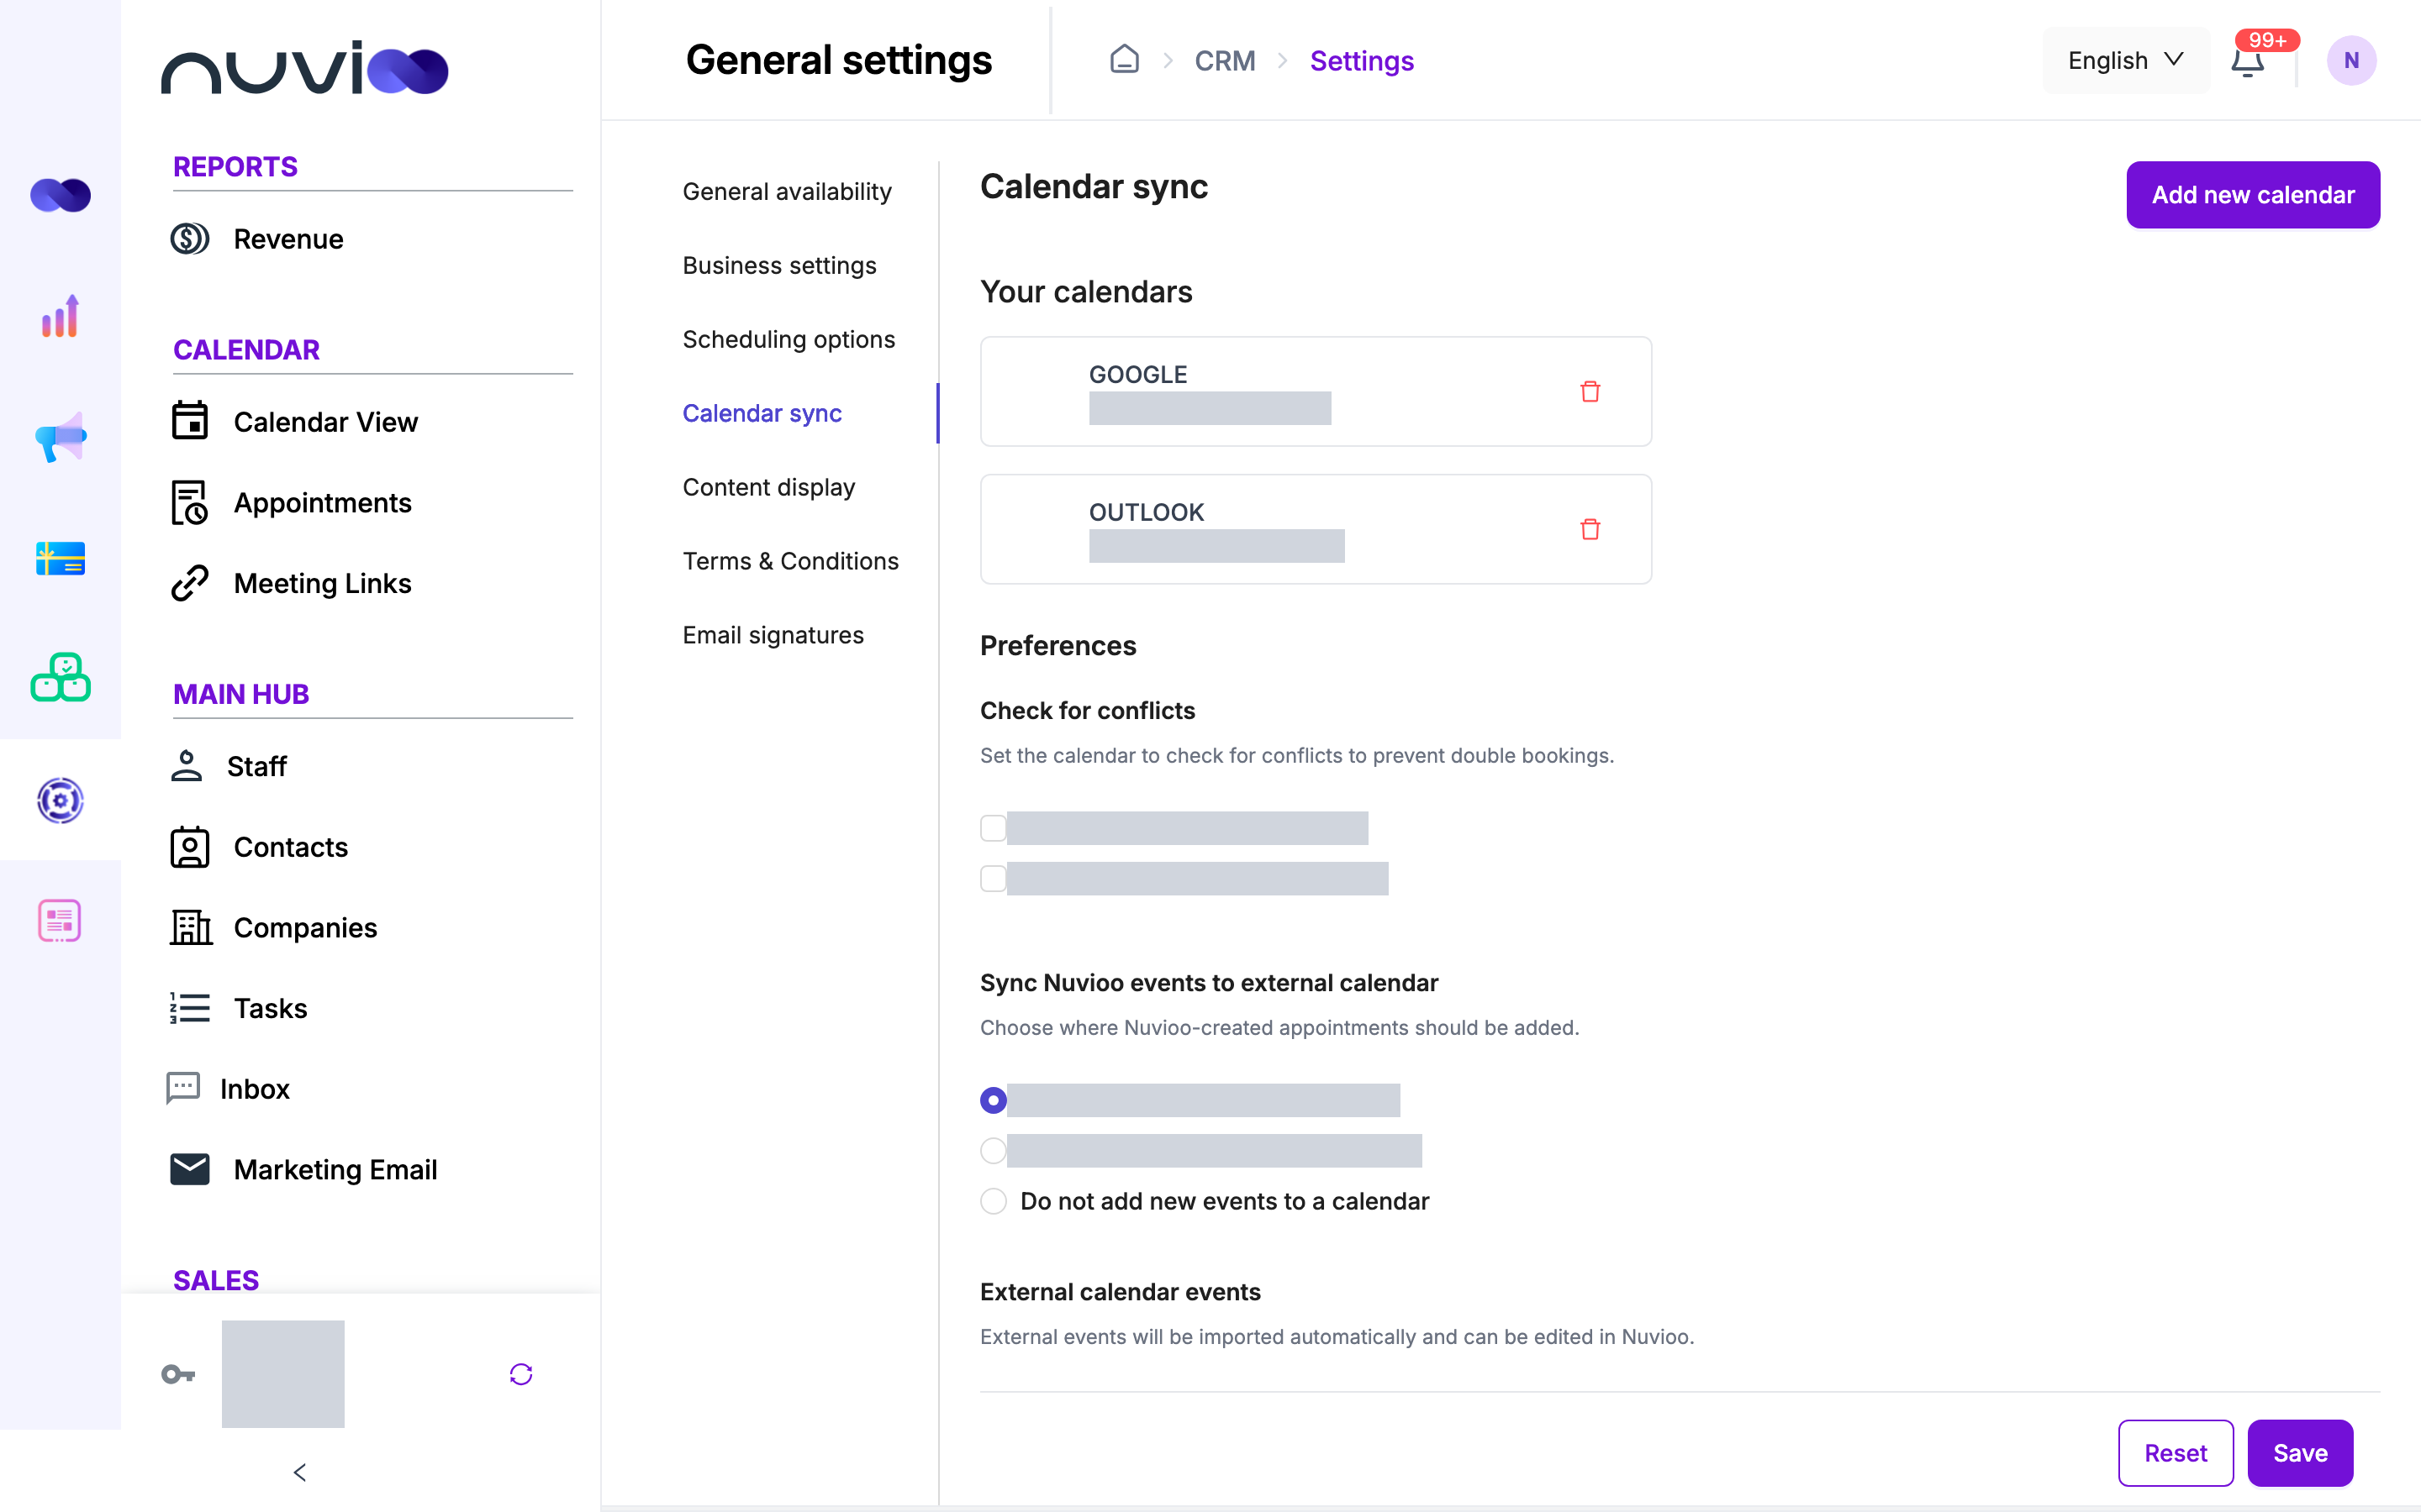This screenshot has width=2421, height=1512.
Task: Select Do not add new events radio
Action: coord(994,1201)
